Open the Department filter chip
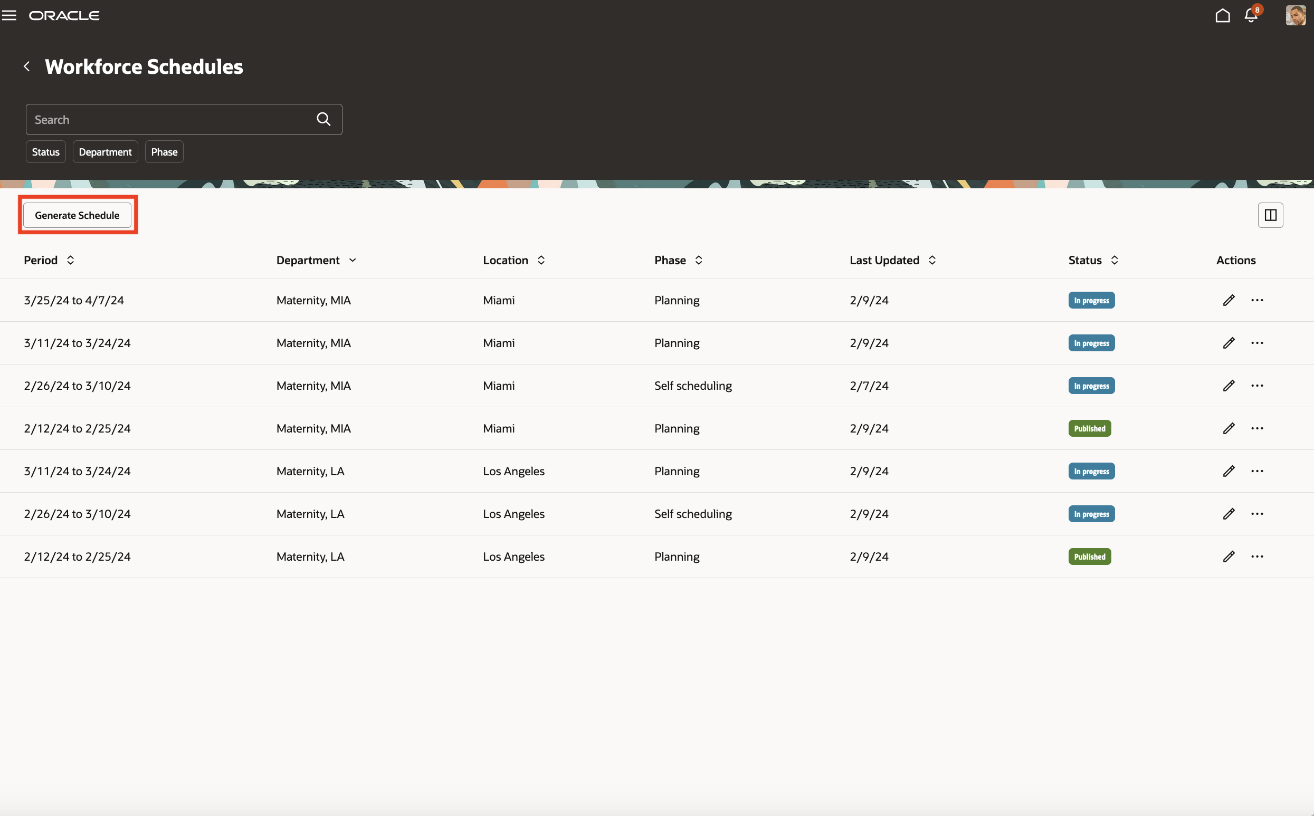Image resolution: width=1314 pixels, height=816 pixels. point(105,152)
